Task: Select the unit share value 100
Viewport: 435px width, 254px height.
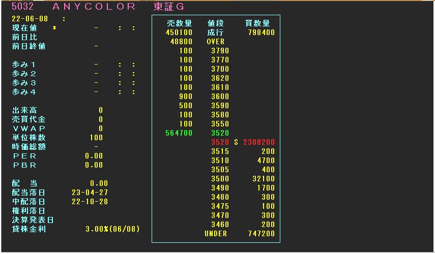Action: (x=96, y=138)
